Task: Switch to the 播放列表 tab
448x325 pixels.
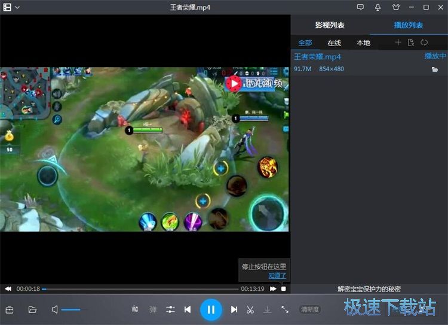Action: click(409, 25)
